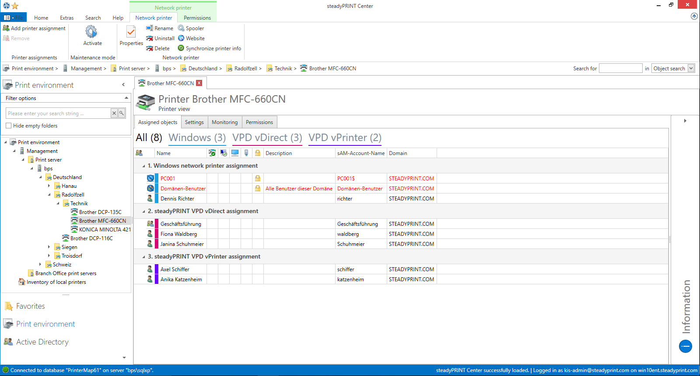Expand the Siegen folder in tree

pyautogui.click(x=49, y=247)
